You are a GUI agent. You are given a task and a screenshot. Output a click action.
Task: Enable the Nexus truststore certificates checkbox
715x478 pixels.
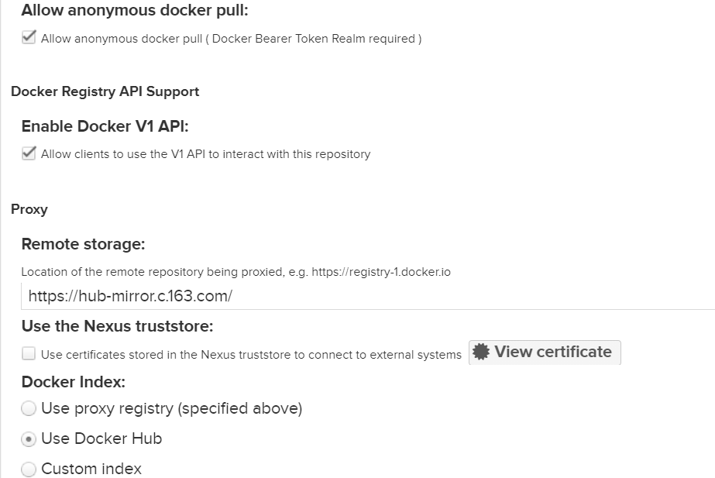[x=29, y=354]
